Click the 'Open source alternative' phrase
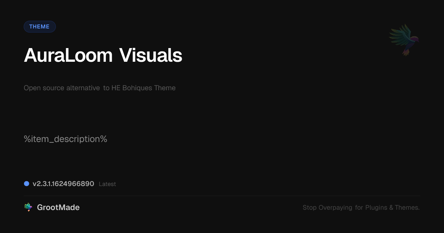Viewport: 444px width, 233px height. point(62,88)
